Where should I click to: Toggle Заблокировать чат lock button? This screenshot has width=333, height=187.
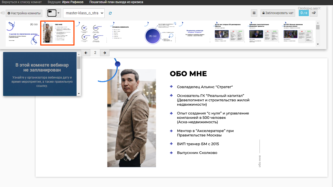tap(278, 13)
